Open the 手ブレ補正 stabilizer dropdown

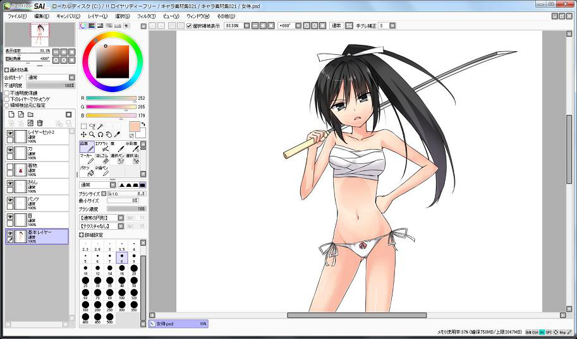click(x=392, y=26)
